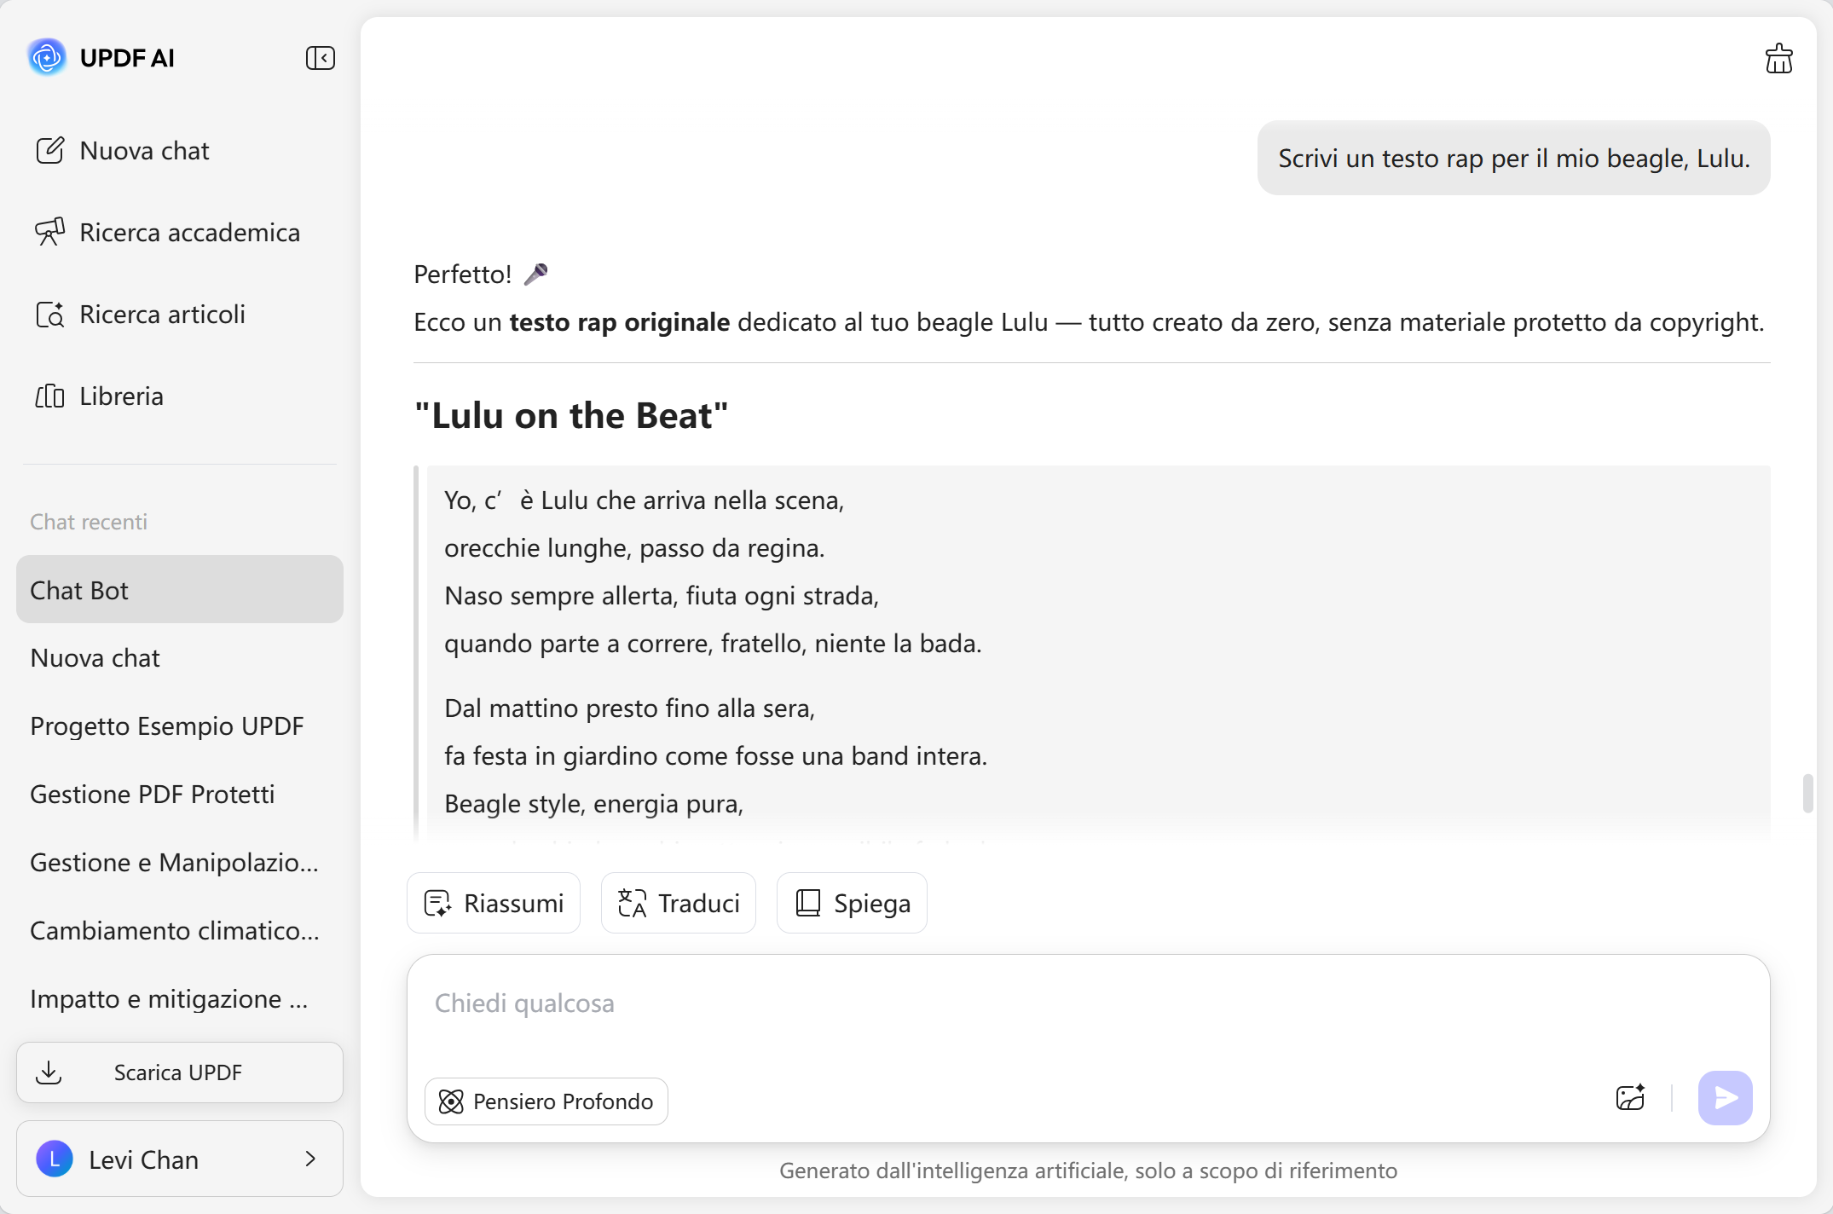Select the Gestione PDF Protetti chat
This screenshot has width=1833, height=1214.
(x=153, y=795)
